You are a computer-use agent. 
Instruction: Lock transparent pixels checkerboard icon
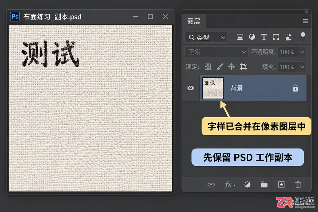tap(208, 67)
